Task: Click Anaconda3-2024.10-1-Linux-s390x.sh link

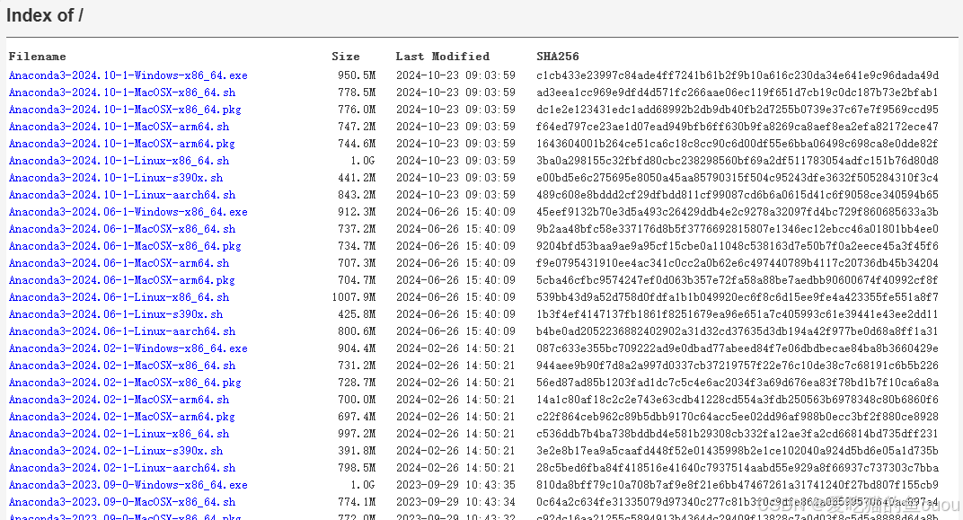Action: [x=116, y=178]
